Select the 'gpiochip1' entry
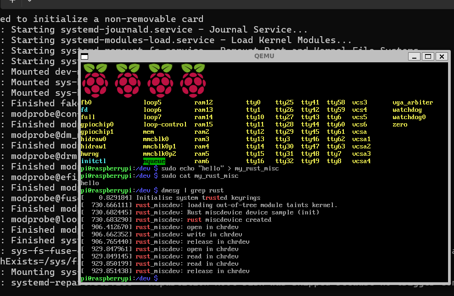This screenshot has width=454, height=296. point(97,132)
